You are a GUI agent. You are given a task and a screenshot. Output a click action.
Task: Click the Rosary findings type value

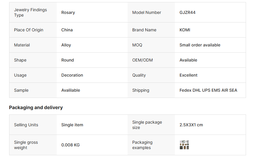coord(68,12)
